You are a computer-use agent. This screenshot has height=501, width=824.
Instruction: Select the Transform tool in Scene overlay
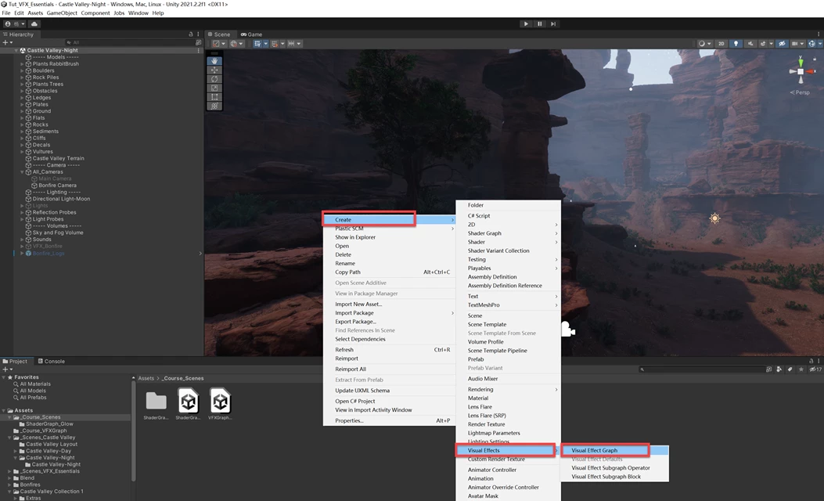(x=214, y=106)
